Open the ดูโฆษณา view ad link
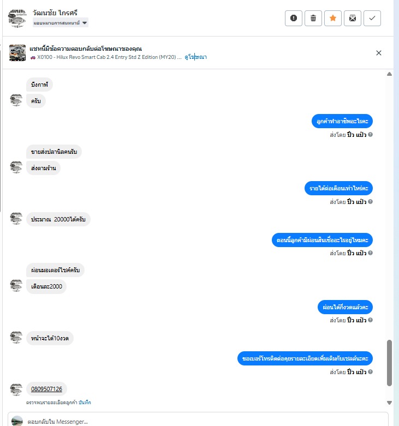The height and width of the screenshot is (426, 399). pos(196,57)
